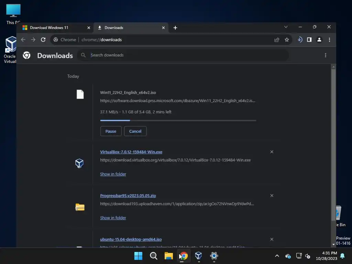Open the tab search chevron dropdown
352x264 pixels.
[286, 27]
